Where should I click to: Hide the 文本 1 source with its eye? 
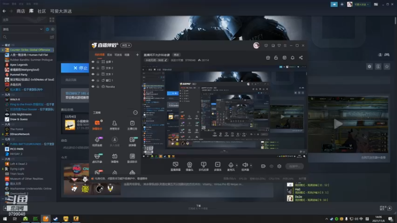click(x=93, y=74)
